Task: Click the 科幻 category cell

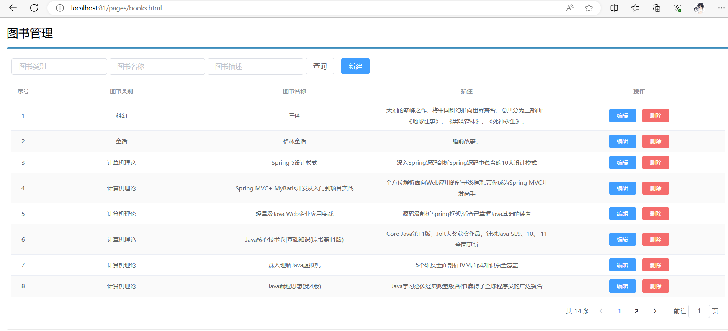Action: click(x=121, y=116)
